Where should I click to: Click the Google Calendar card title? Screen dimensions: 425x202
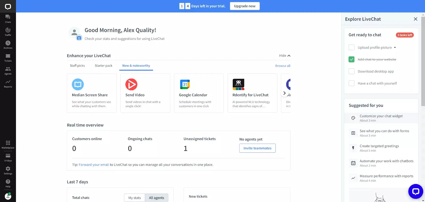pos(193,95)
